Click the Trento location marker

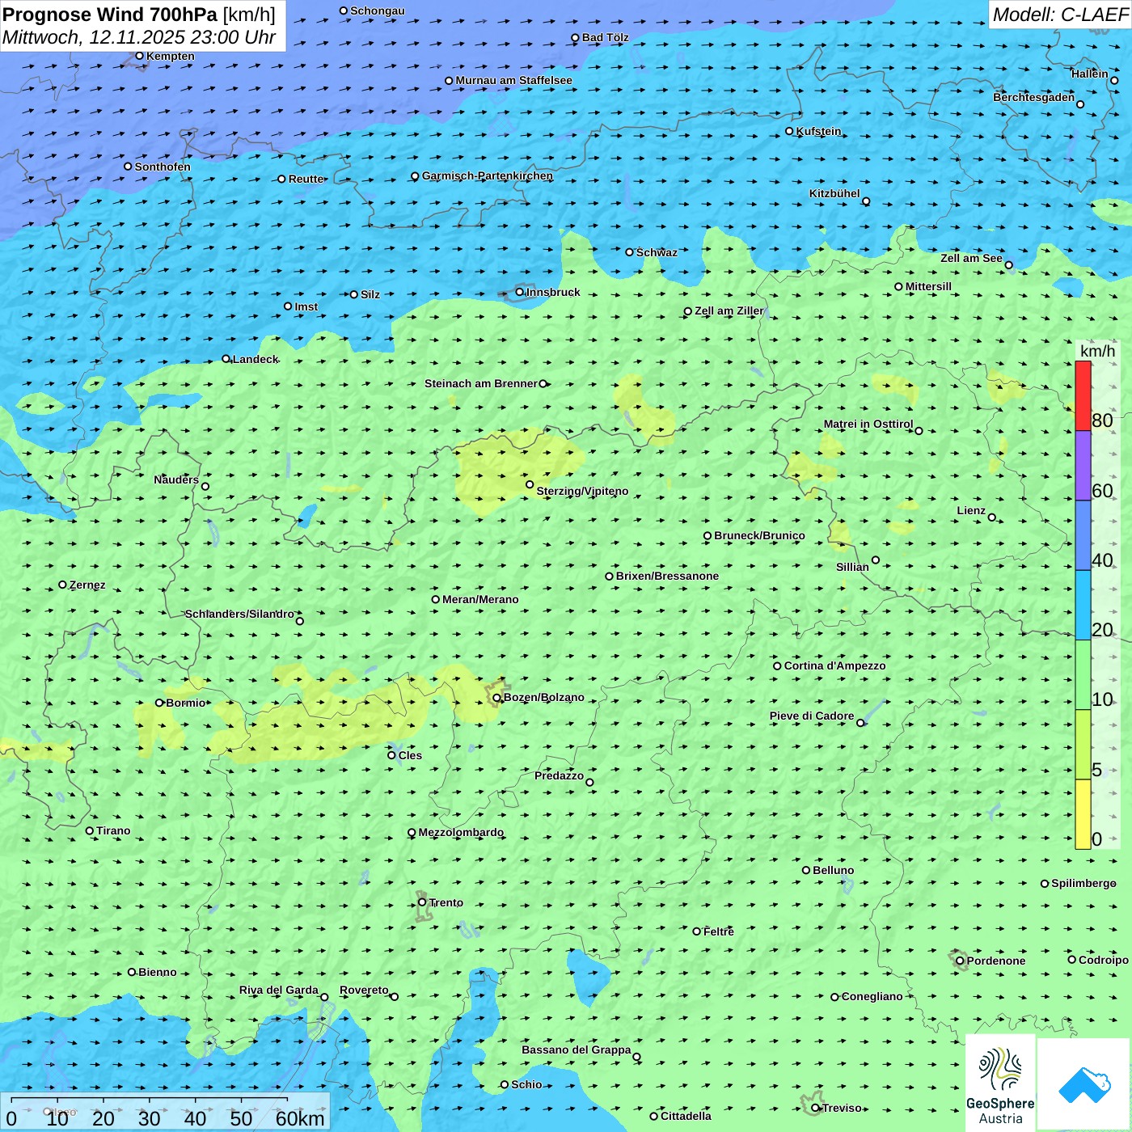(x=422, y=902)
